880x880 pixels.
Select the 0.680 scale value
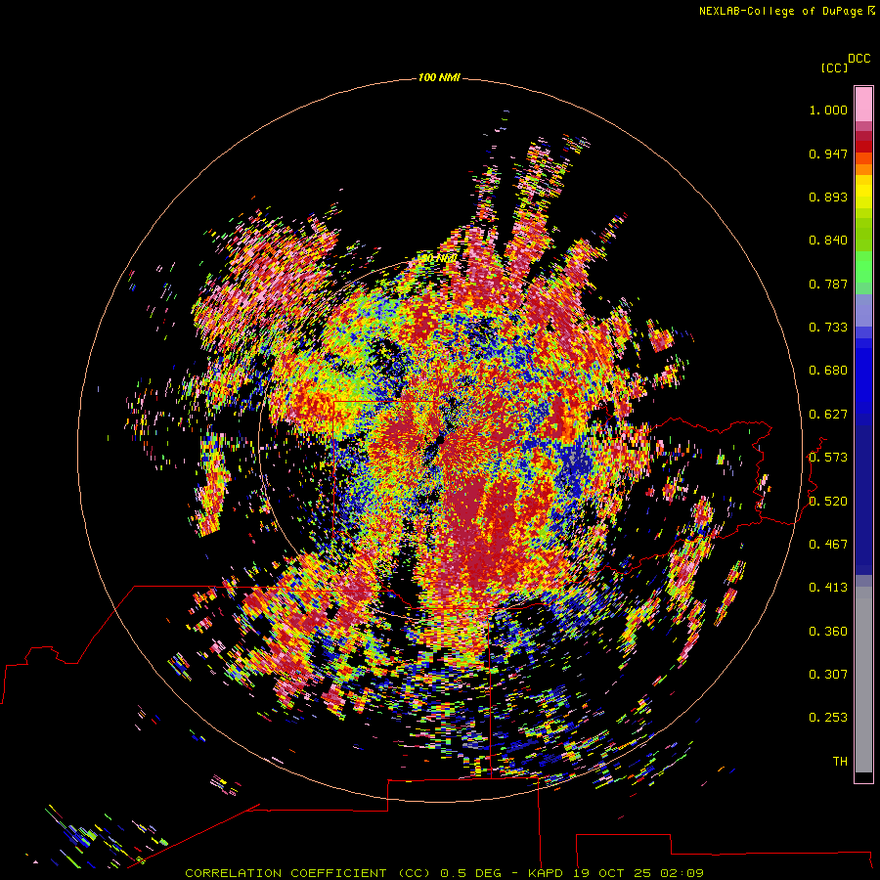click(x=828, y=371)
